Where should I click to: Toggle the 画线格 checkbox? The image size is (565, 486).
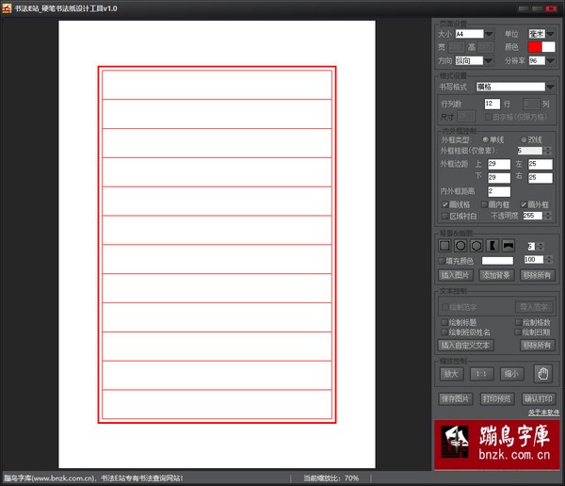444,203
